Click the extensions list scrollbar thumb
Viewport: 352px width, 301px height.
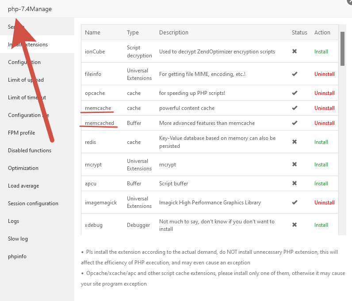click(x=342, y=49)
